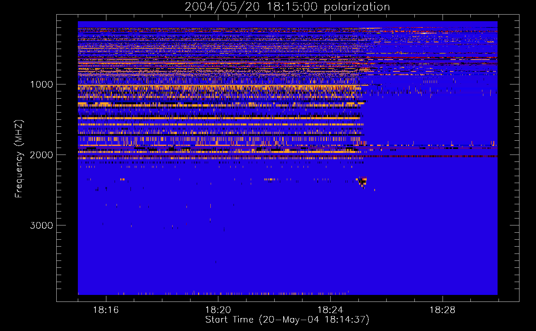Click the 3000 frequency tick label
The width and height of the screenshot is (536, 331).
(41, 225)
